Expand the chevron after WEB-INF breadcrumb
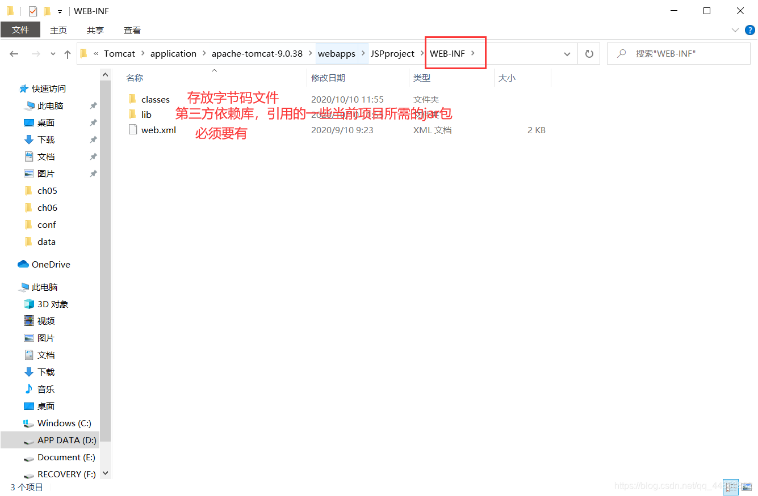 473,54
